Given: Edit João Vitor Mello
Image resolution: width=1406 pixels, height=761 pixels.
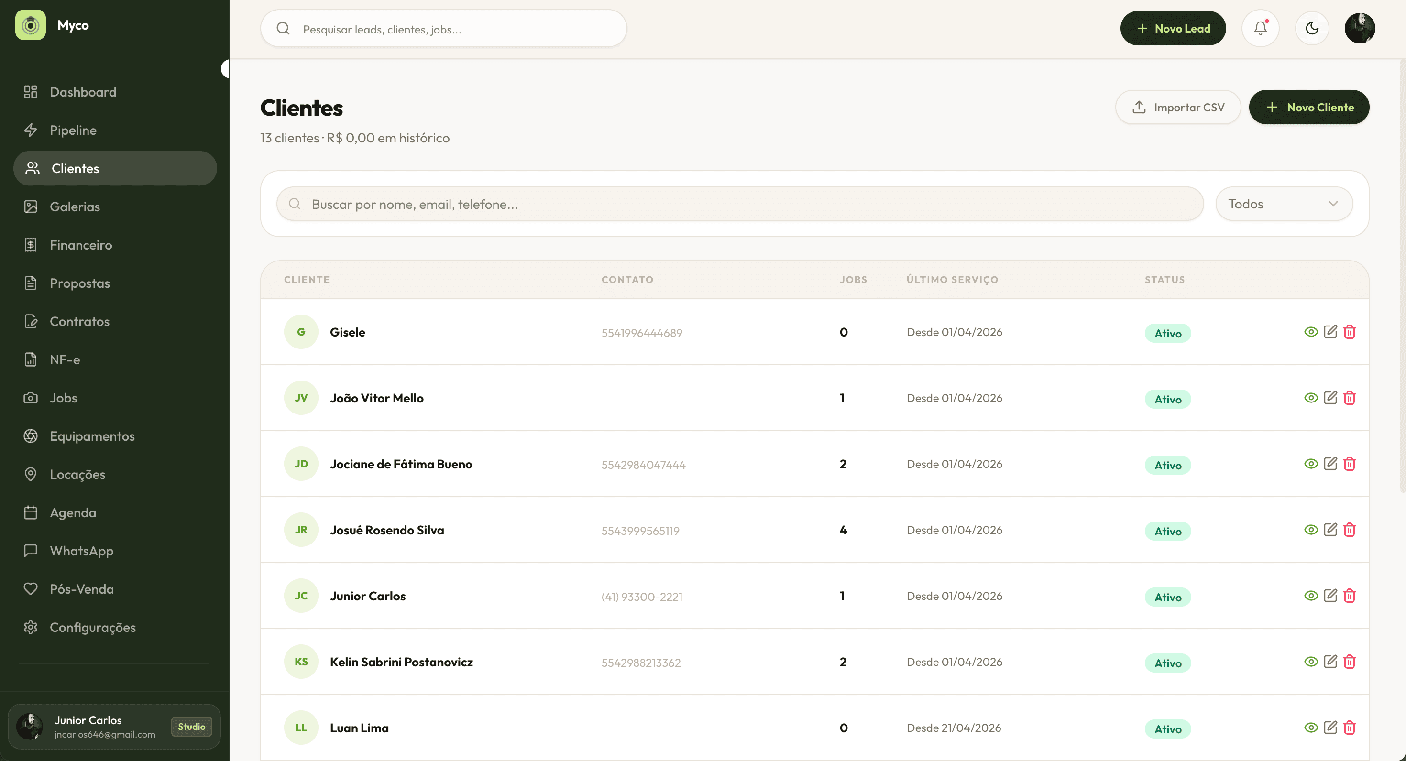Looking at the screenshot, I should (1330, 398).
